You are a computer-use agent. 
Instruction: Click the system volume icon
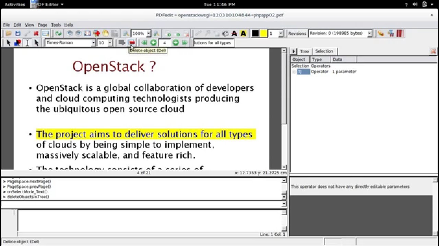click(415, 4)
